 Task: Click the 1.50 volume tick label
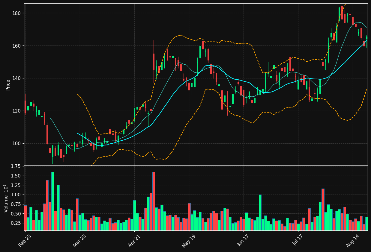(16, 176)
